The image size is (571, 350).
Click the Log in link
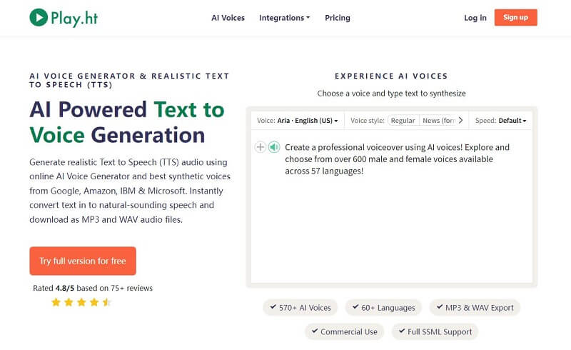tap(475, 18)
